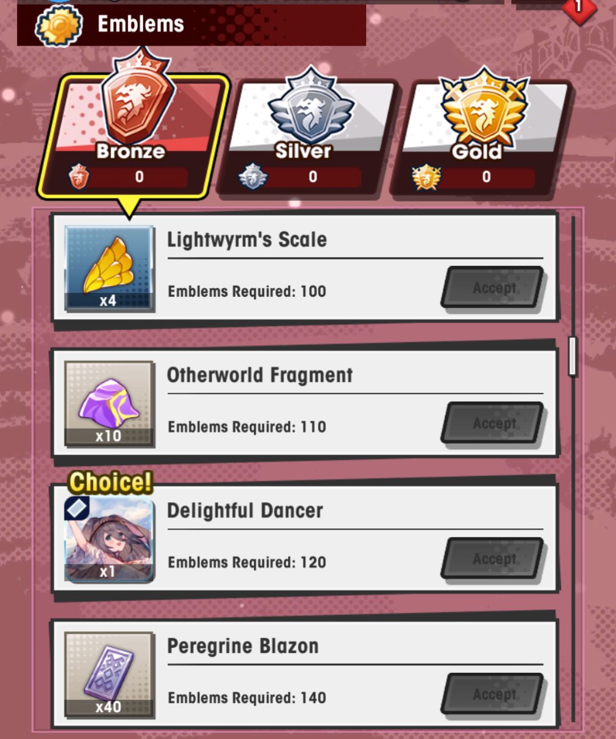The height and width of the screenshot is (739, 616).
Task: Tap the small gold emblem counter icon
Action: point(426,177)
